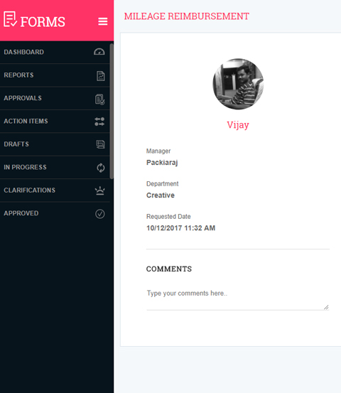This screenshot has height=393, width=341.
Task: Select the department value Creative
Action: click(161, 195)
